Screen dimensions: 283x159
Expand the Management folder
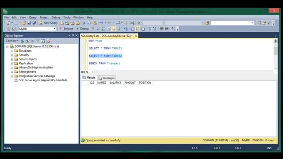pos(12,72)
